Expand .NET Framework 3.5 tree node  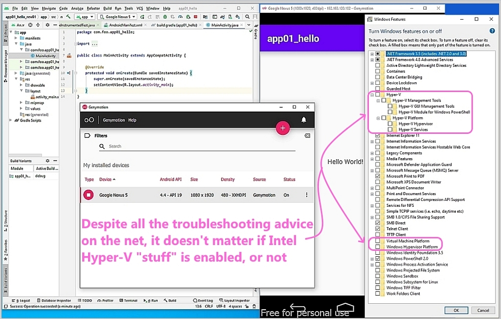coord(372,54)
